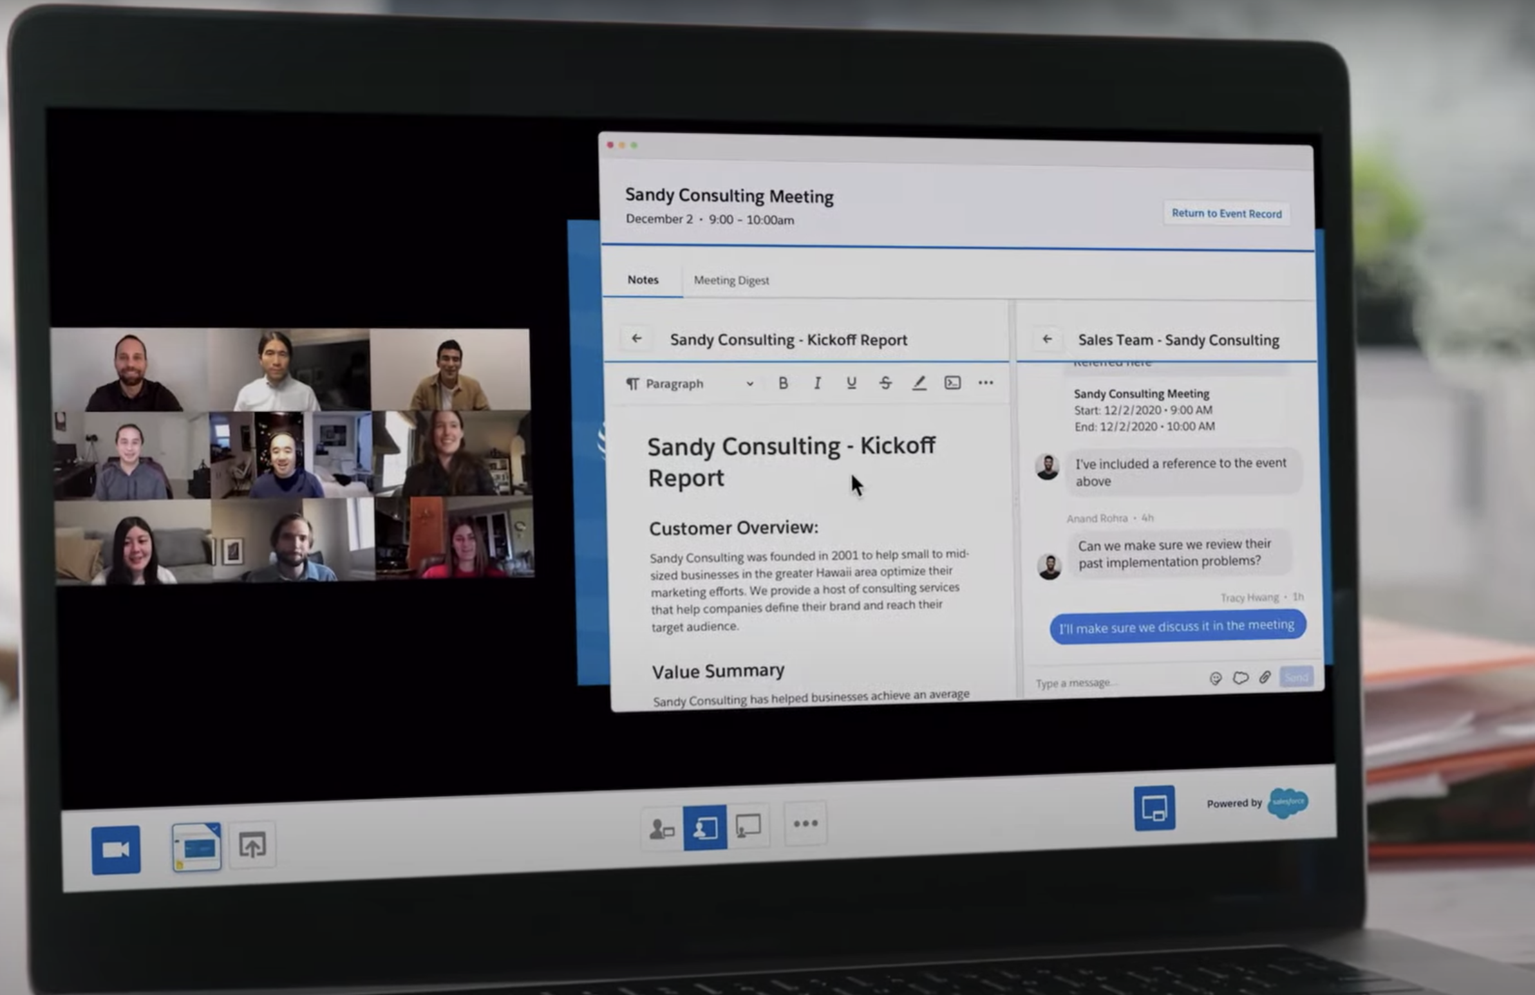This screenshot has height=995, width=1535.
Task: Go back from Kickoff Report note
Action: point(636,339)
